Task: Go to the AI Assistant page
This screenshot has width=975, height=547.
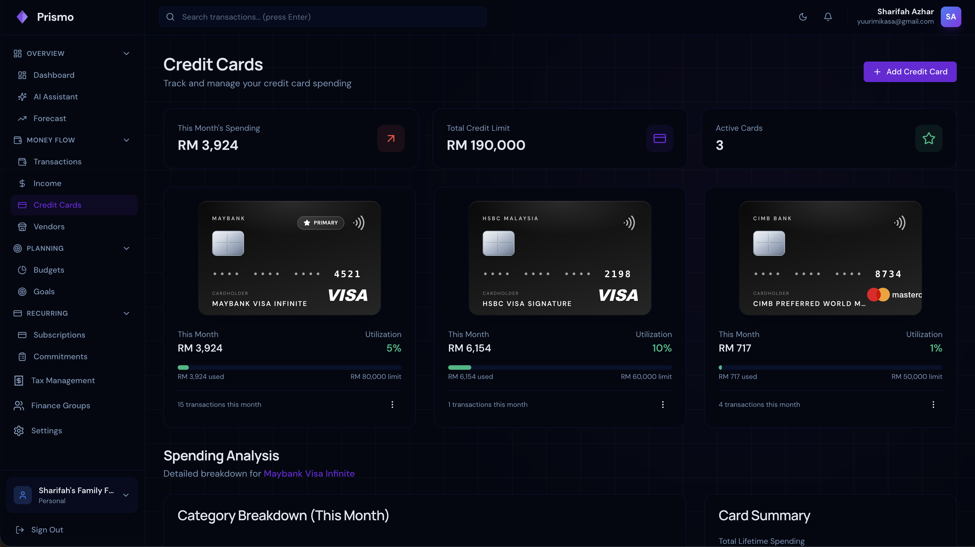Action: point(55,97)
